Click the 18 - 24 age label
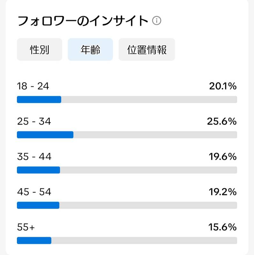 tap(33, 86)
